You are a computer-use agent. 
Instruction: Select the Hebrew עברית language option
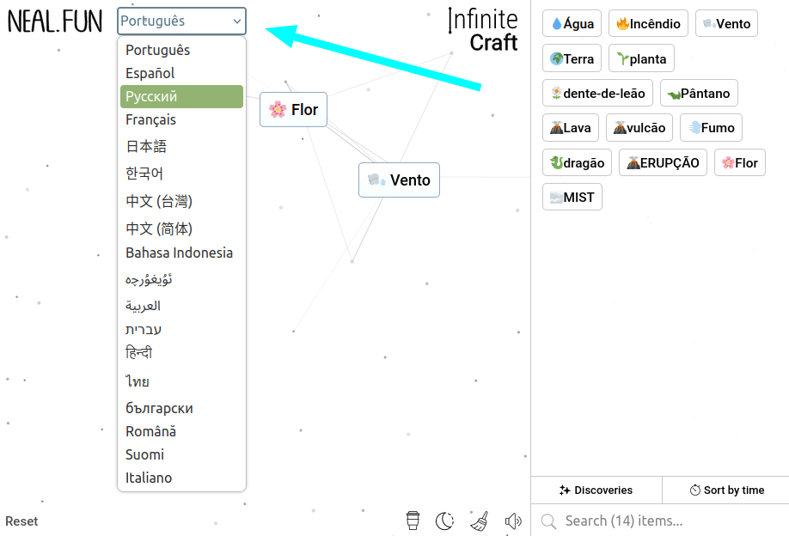pyautogui.click(x=181, y=329)
